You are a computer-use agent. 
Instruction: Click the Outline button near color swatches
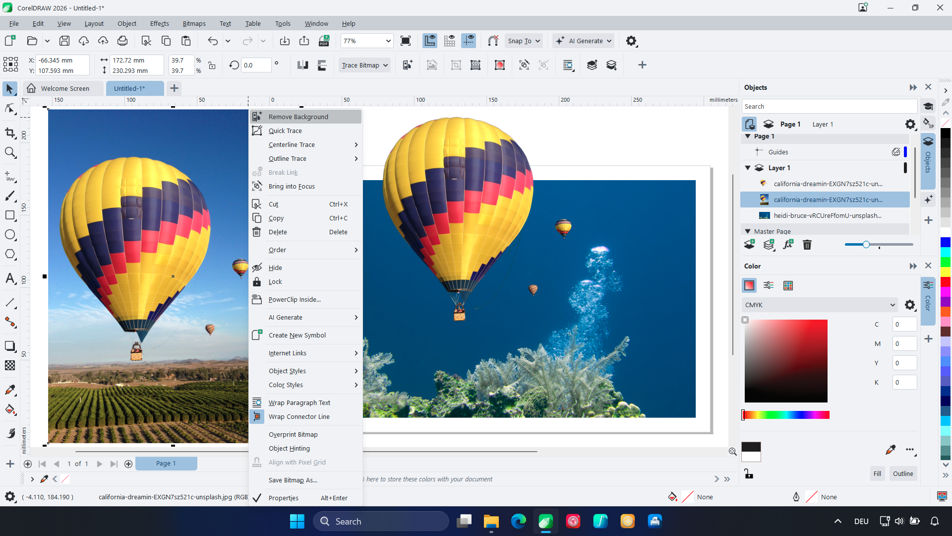[902, 473]
